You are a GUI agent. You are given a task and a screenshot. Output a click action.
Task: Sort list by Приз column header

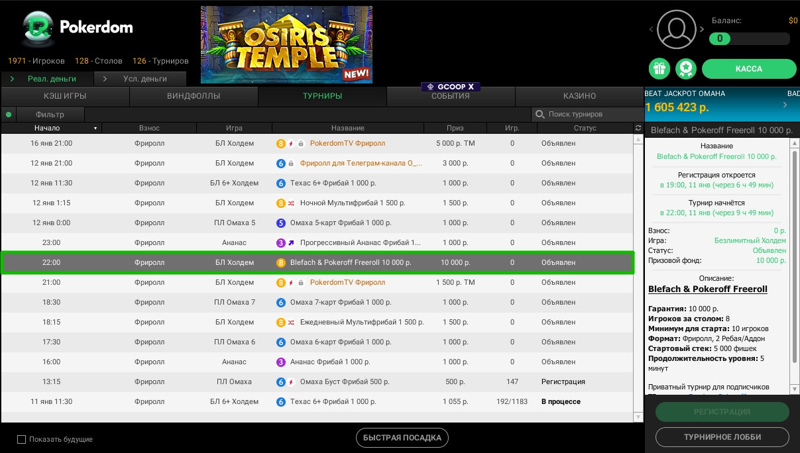pyautogui.click(x=455, y=128)
